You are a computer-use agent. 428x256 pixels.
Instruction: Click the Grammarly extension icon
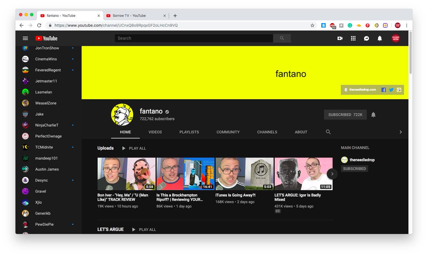pyautogui.click(x=350, y=25)
